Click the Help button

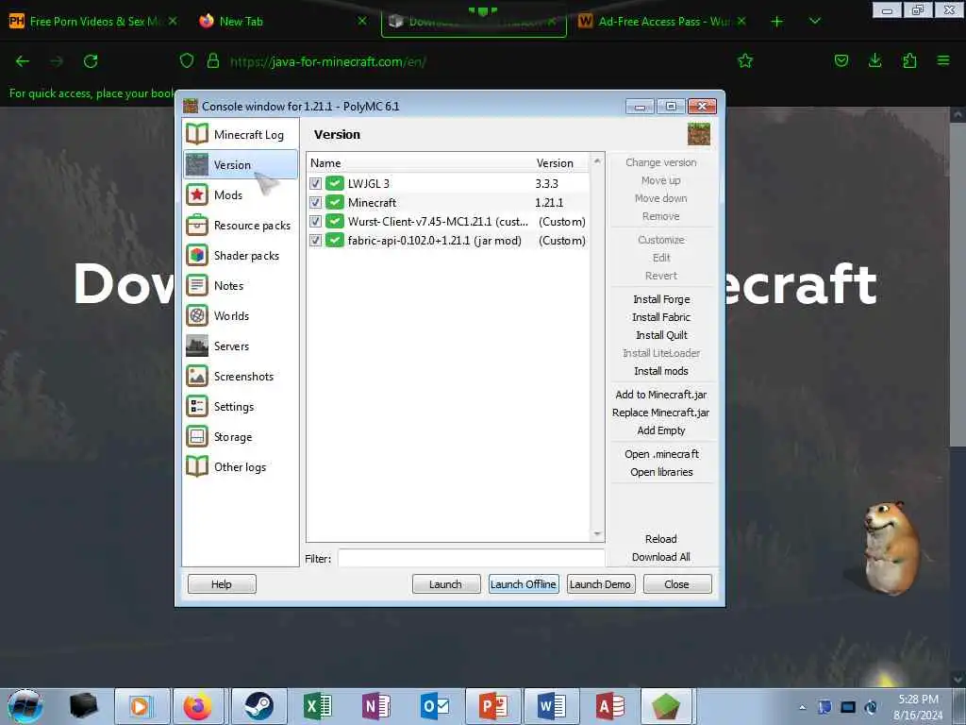[x=222, y=583]
